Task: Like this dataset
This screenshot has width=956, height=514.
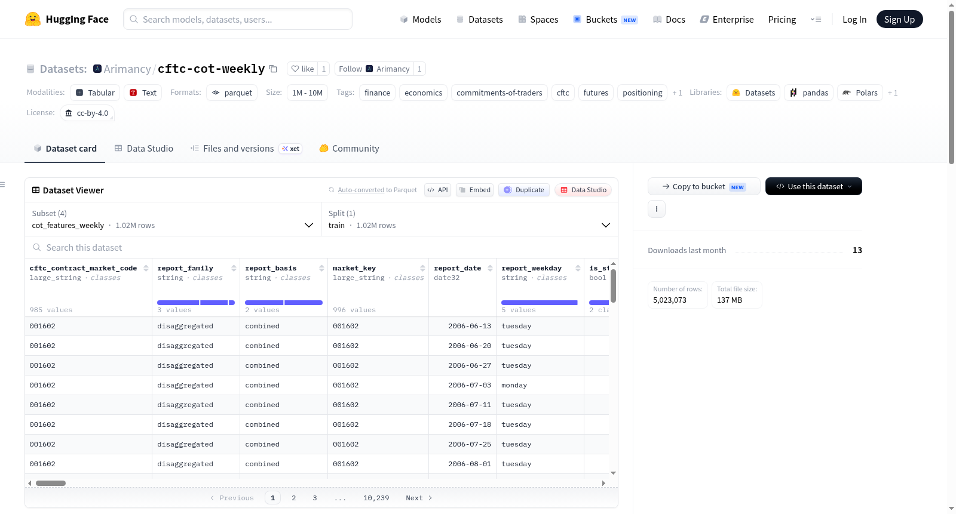Action: 302,69
